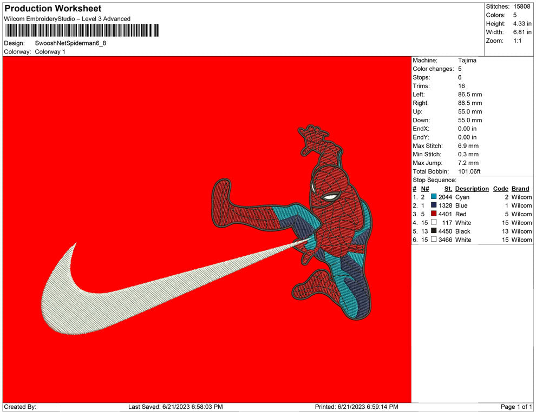The width and height of the screenshot is (536, 412).
Task: Click 'Last Saved: 6/21/2023 6:58:03 PM'
Action: (x=175, y=407)
